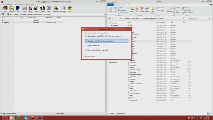The height and width of the screenshot is (120, 213).
Task: Select Network in Explorer navigation pane
Action: [113, 63]
